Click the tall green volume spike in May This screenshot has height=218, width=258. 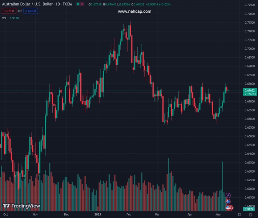(222, 186)
